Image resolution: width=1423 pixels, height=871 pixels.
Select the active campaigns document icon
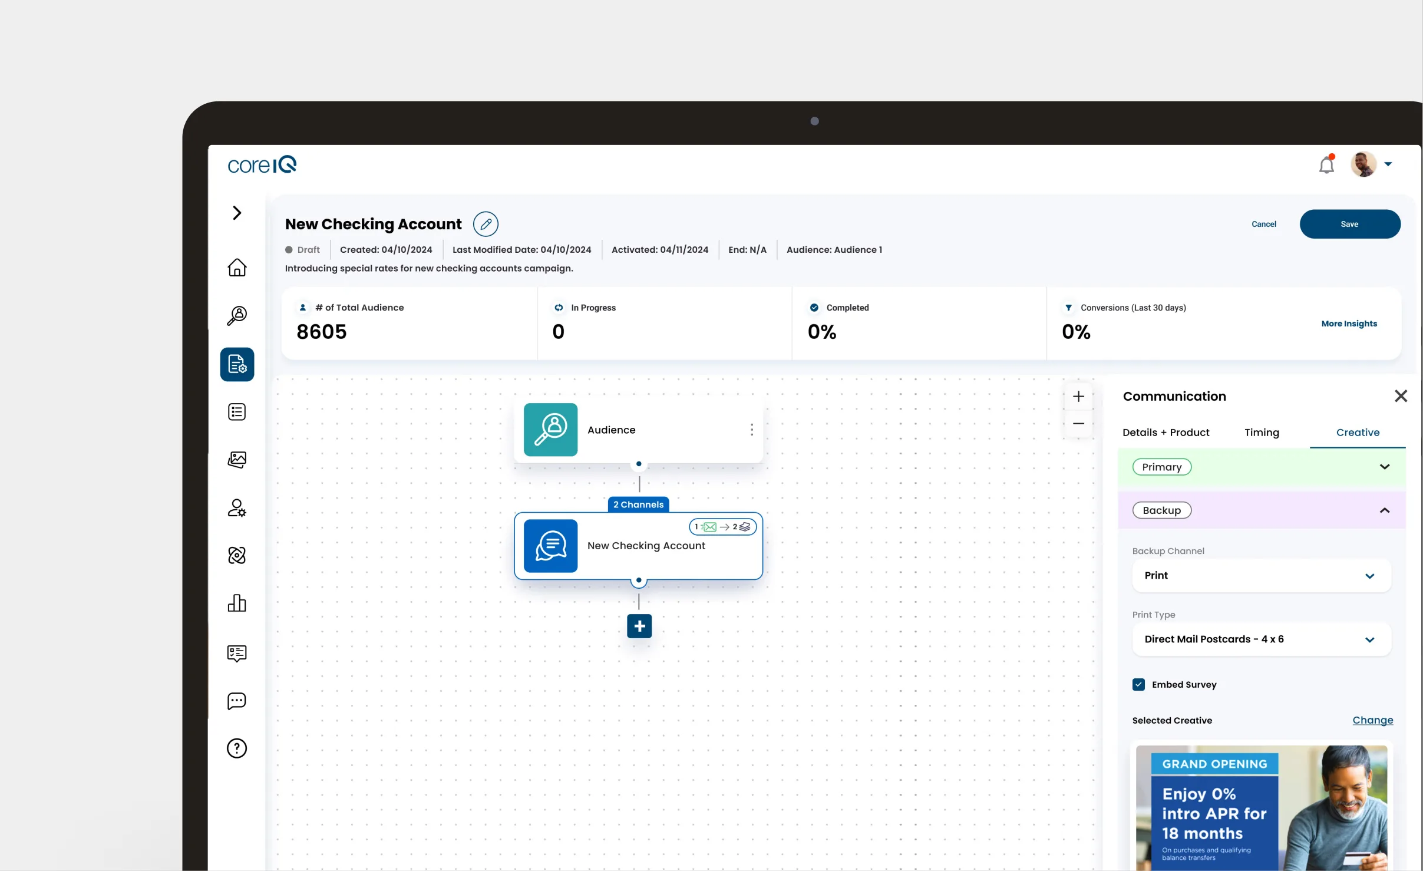tap(237, 364)
